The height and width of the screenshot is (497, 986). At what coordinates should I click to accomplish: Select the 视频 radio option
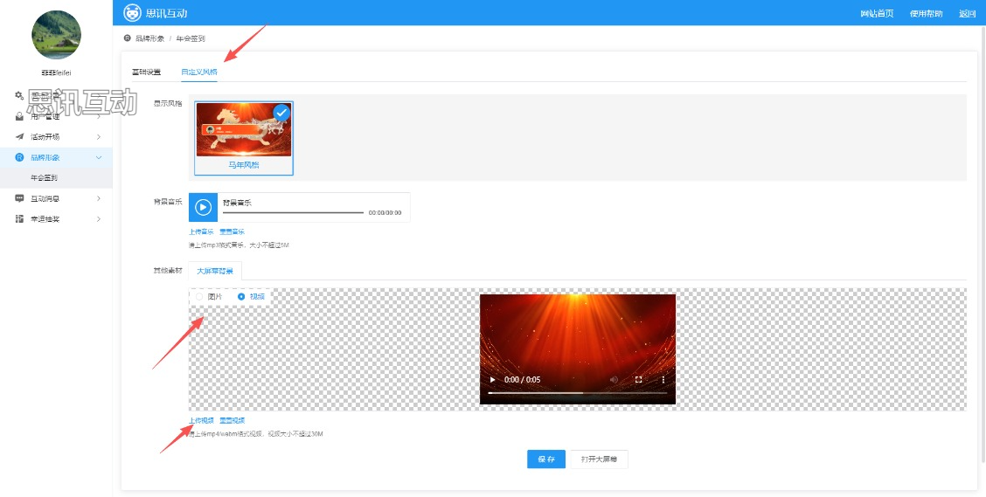tap(241, 297)
